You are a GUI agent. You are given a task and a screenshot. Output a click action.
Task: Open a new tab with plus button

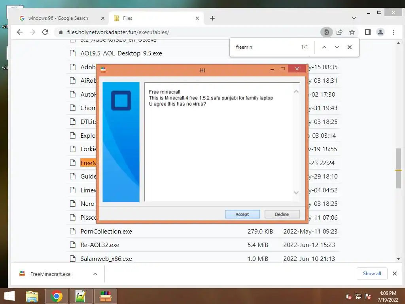pos(212,18)
